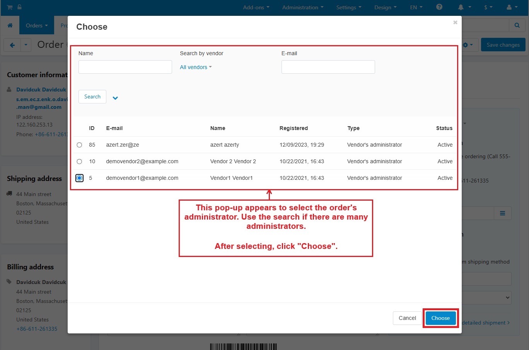This screenshot has height=350, width=529.
Task: Expand advanced search chevron beside Search
Action: 115,98
